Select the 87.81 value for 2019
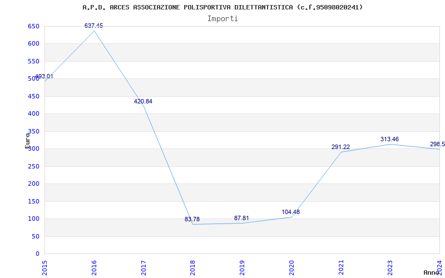 [x=241, y=218]
